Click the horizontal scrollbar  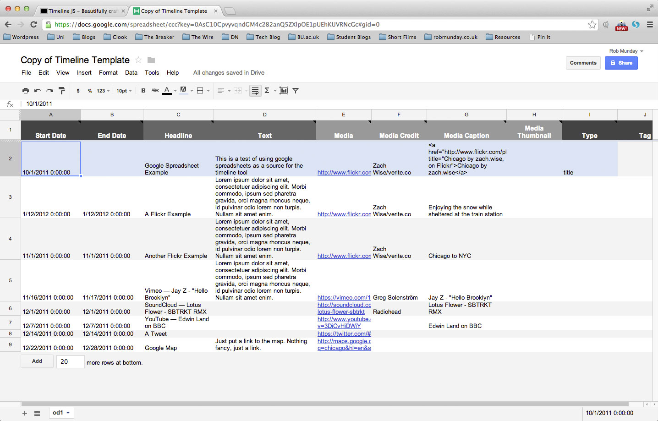click(325, 404)
